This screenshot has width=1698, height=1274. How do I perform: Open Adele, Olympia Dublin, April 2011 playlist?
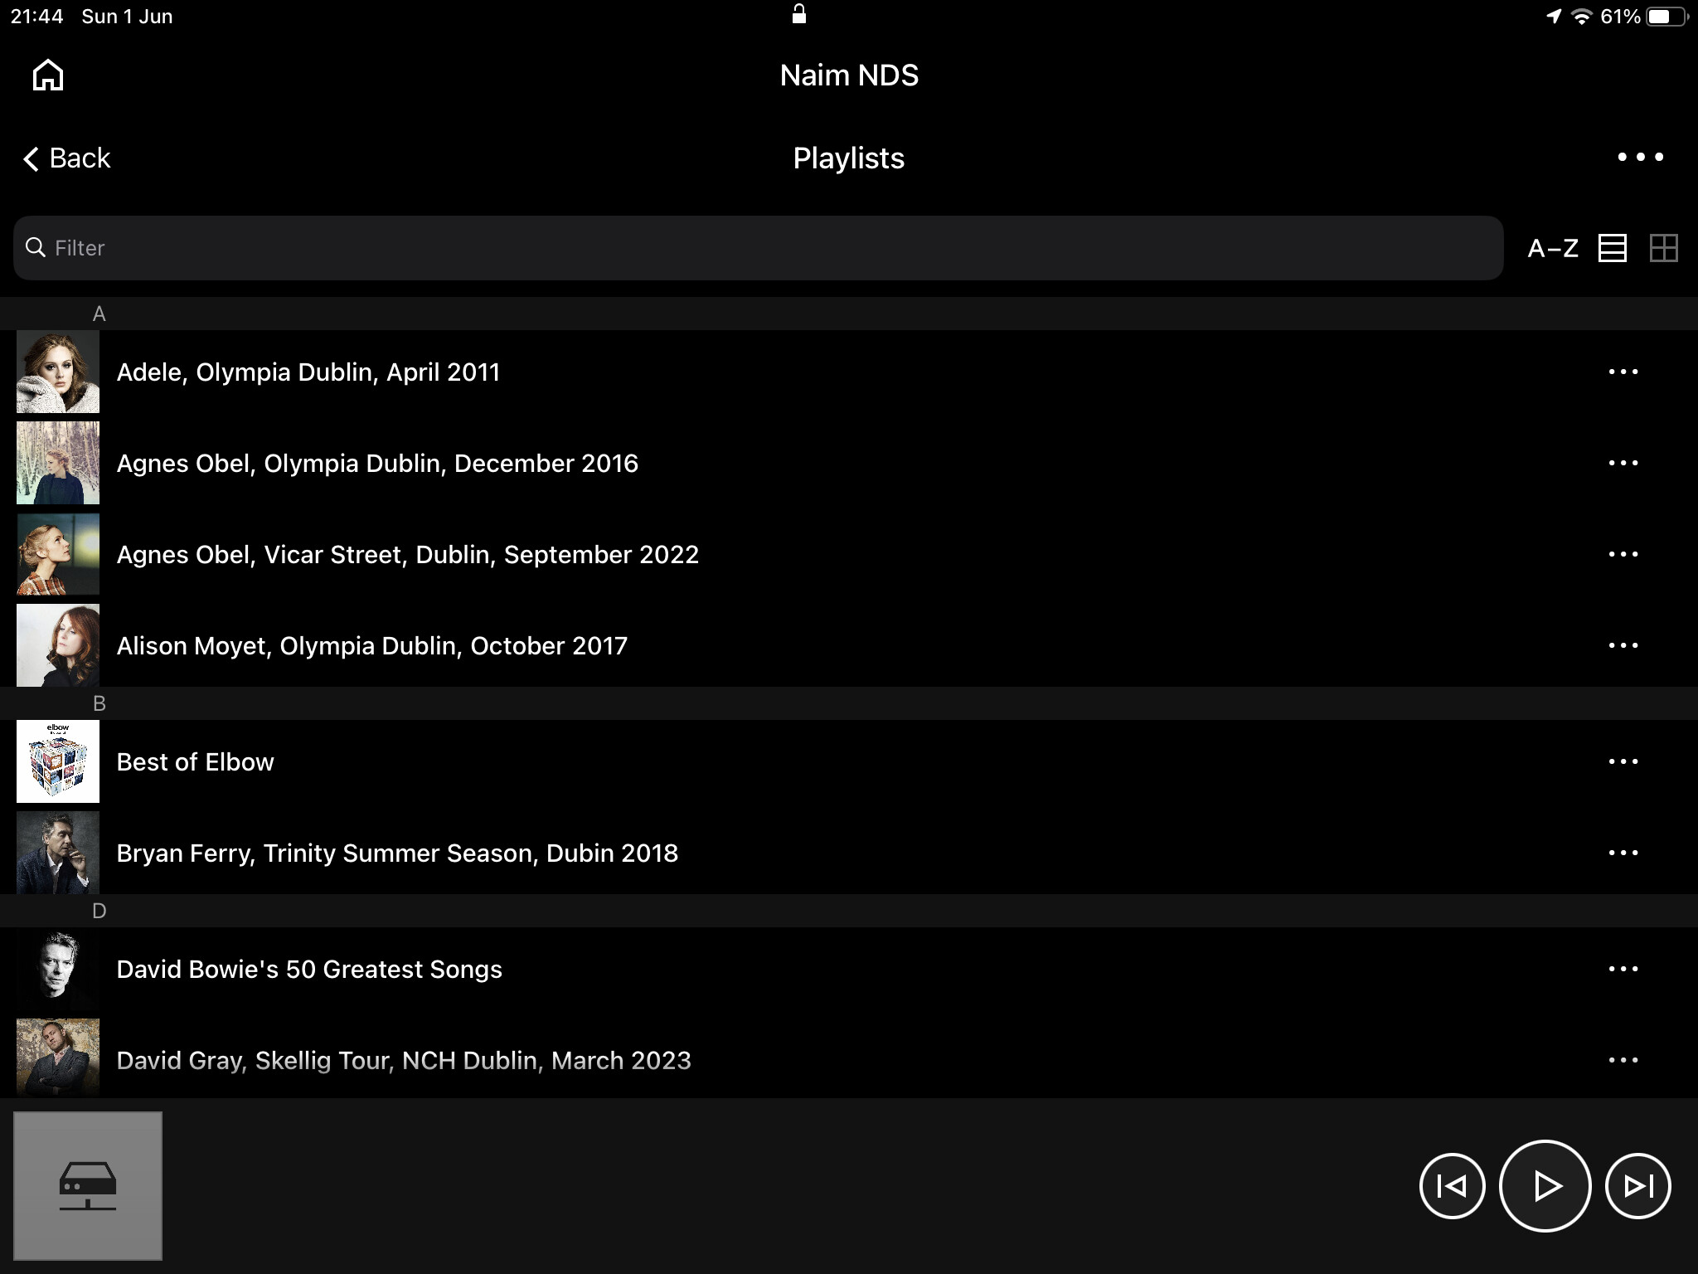coord(849,372)
